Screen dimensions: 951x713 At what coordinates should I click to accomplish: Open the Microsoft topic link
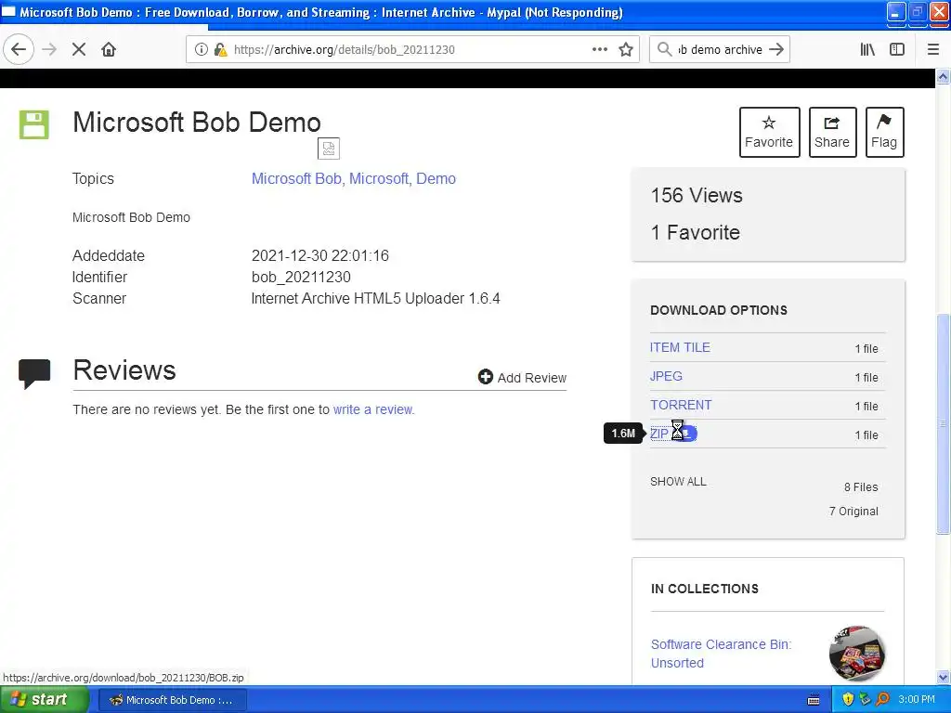click(379, 179)
